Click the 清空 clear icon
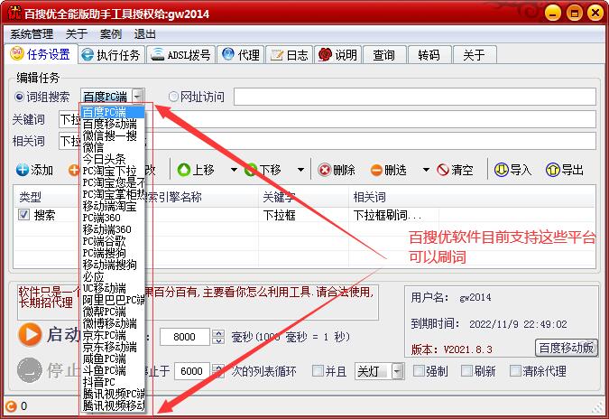This screenshot has height=419, width=609. pyautogui.click(x=443, y=170)
